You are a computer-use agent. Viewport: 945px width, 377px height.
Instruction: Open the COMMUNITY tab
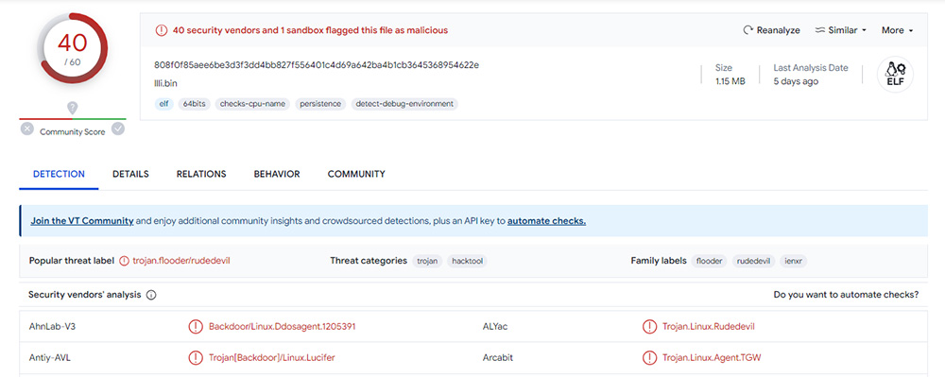tap(356, 174)
